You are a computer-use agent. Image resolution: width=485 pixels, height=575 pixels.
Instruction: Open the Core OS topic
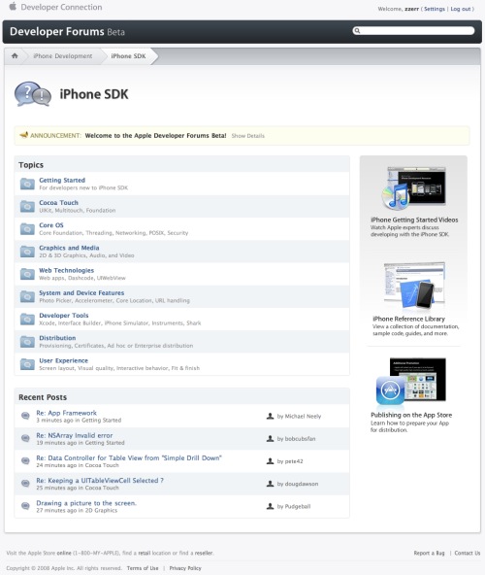click(x=51, y=225)
